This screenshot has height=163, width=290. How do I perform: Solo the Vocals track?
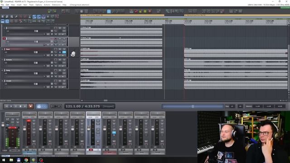(x=64, y=81)
